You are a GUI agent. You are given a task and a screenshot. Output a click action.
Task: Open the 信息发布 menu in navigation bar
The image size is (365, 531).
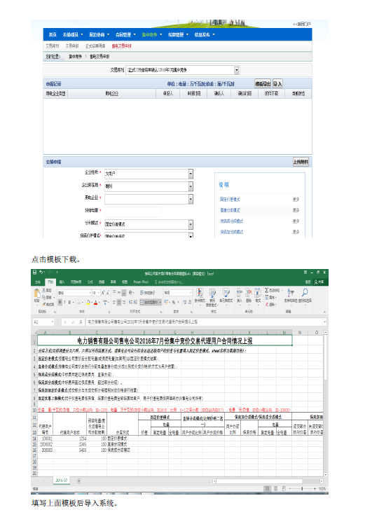(205, 34)
